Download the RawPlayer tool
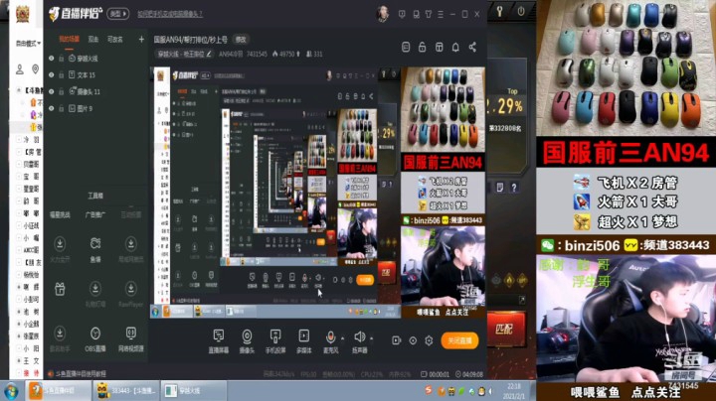716x401 pixels. point(131,295)
